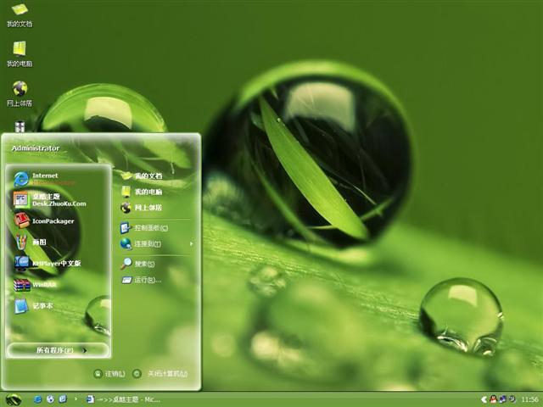Expand the 连接到(T) submenu arrow
This screenshot has height=407, width=543.
(x=191, y=243)
